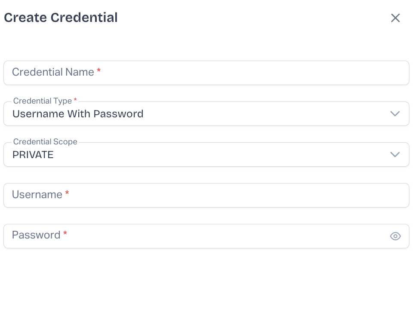Click the "Username" placeholder text
Viewport: 418px width, 318px height.
(x=37, y=195)
